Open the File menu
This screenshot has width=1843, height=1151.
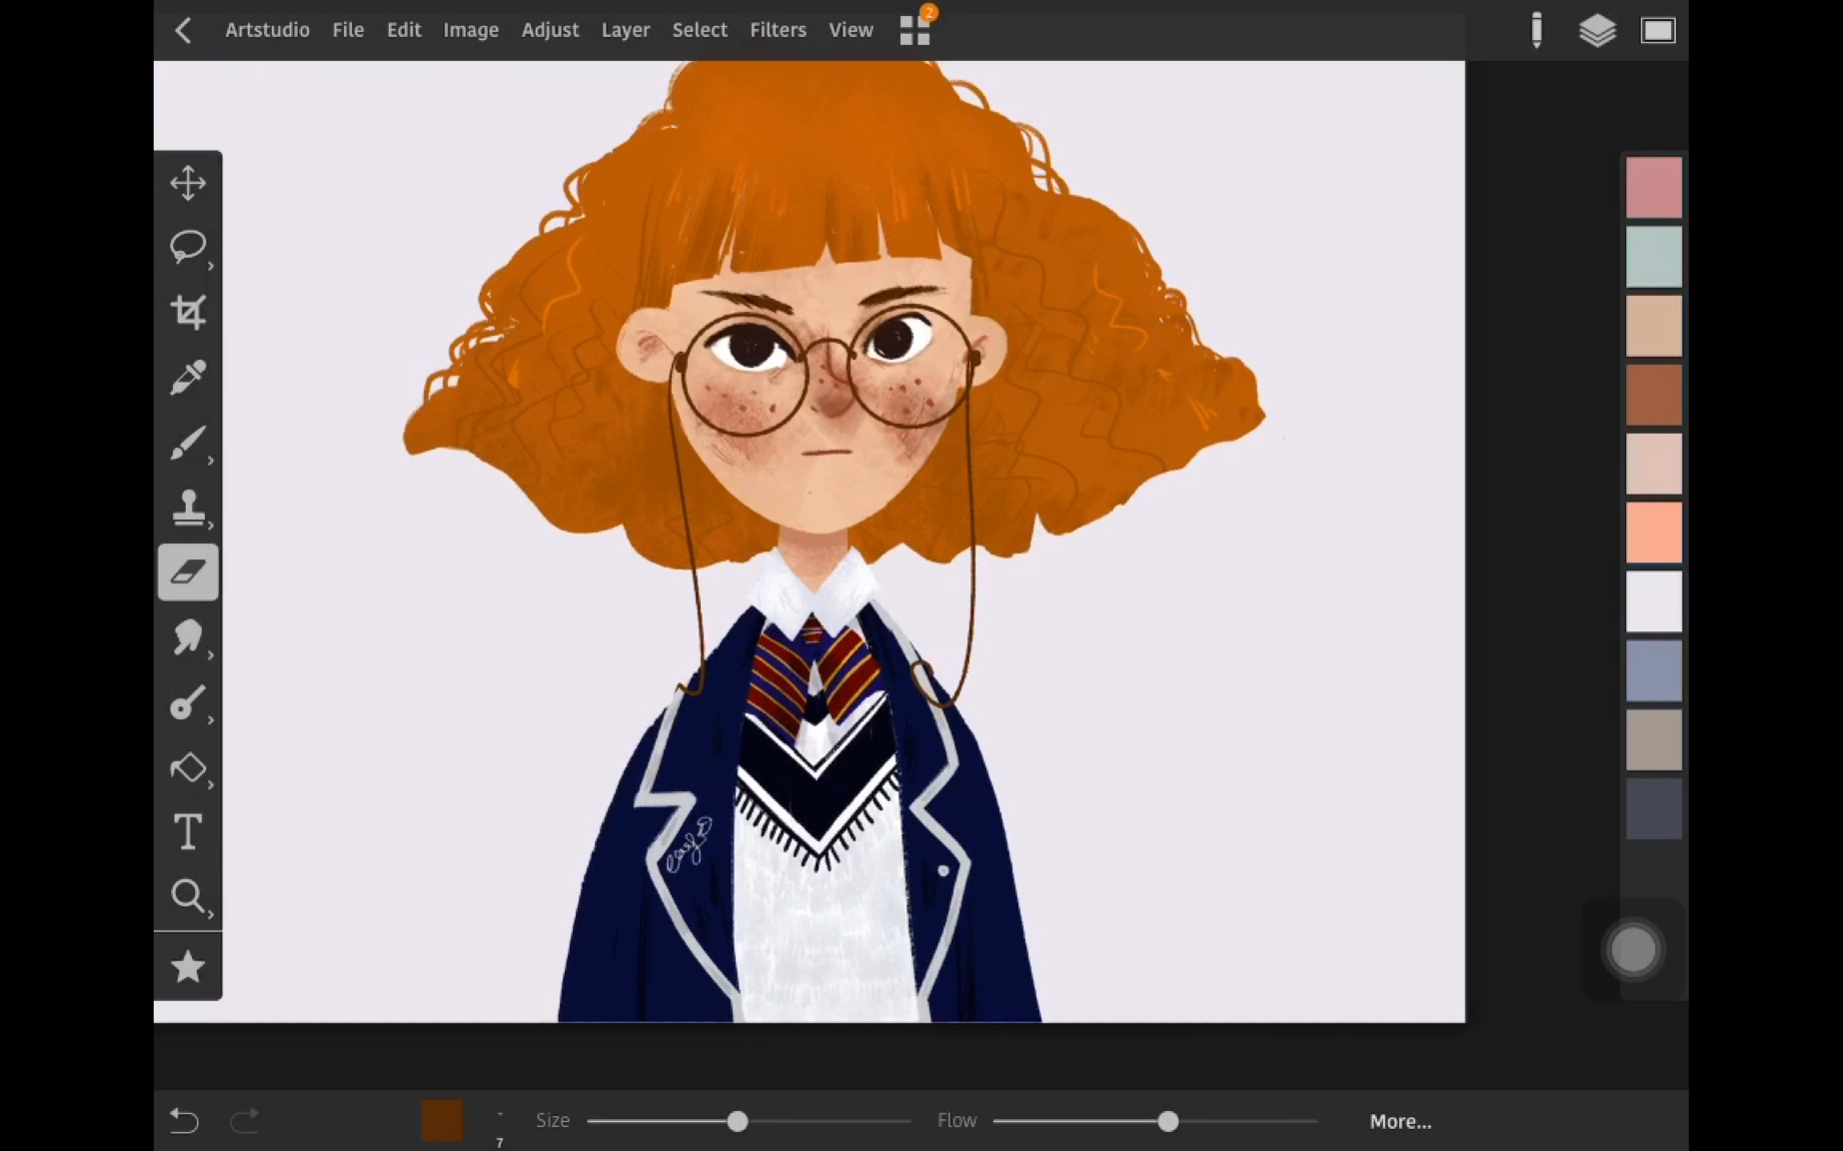tap(348, 30)
